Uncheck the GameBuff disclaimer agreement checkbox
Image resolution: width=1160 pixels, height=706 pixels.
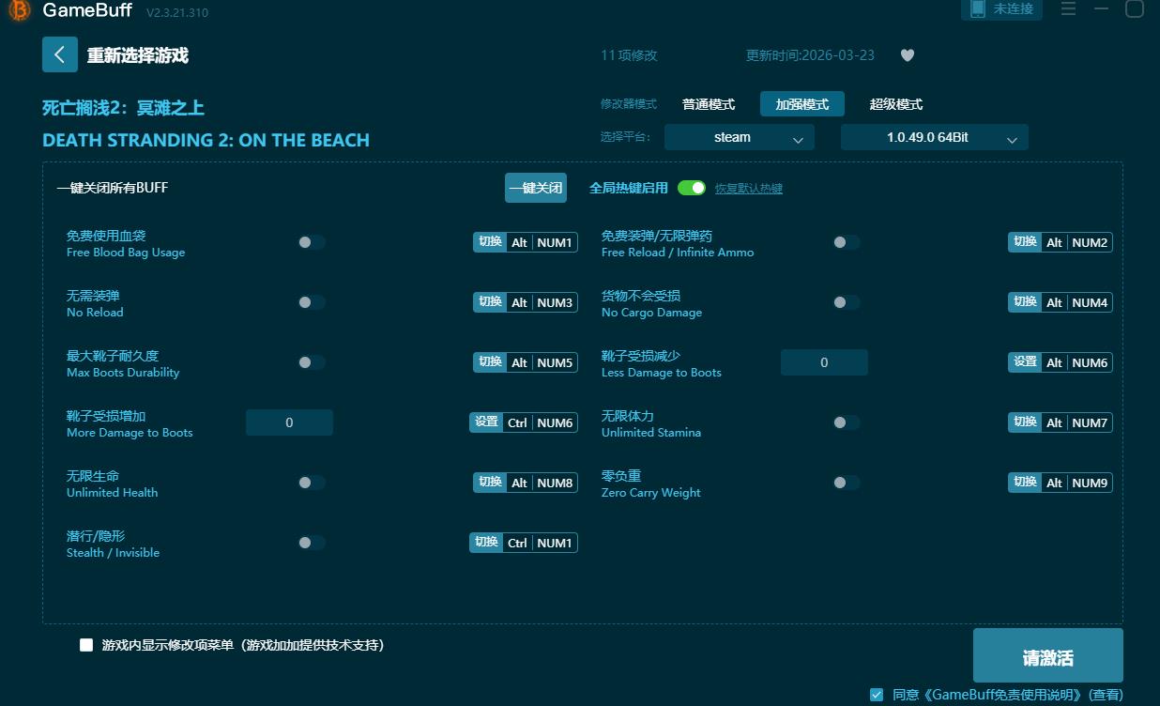coord(877,695)
